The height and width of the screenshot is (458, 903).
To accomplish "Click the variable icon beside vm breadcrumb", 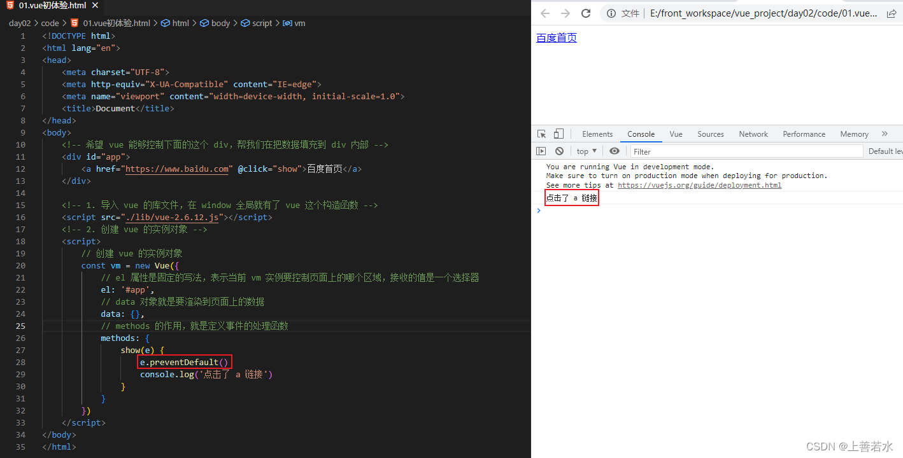I will coord(287,23).
